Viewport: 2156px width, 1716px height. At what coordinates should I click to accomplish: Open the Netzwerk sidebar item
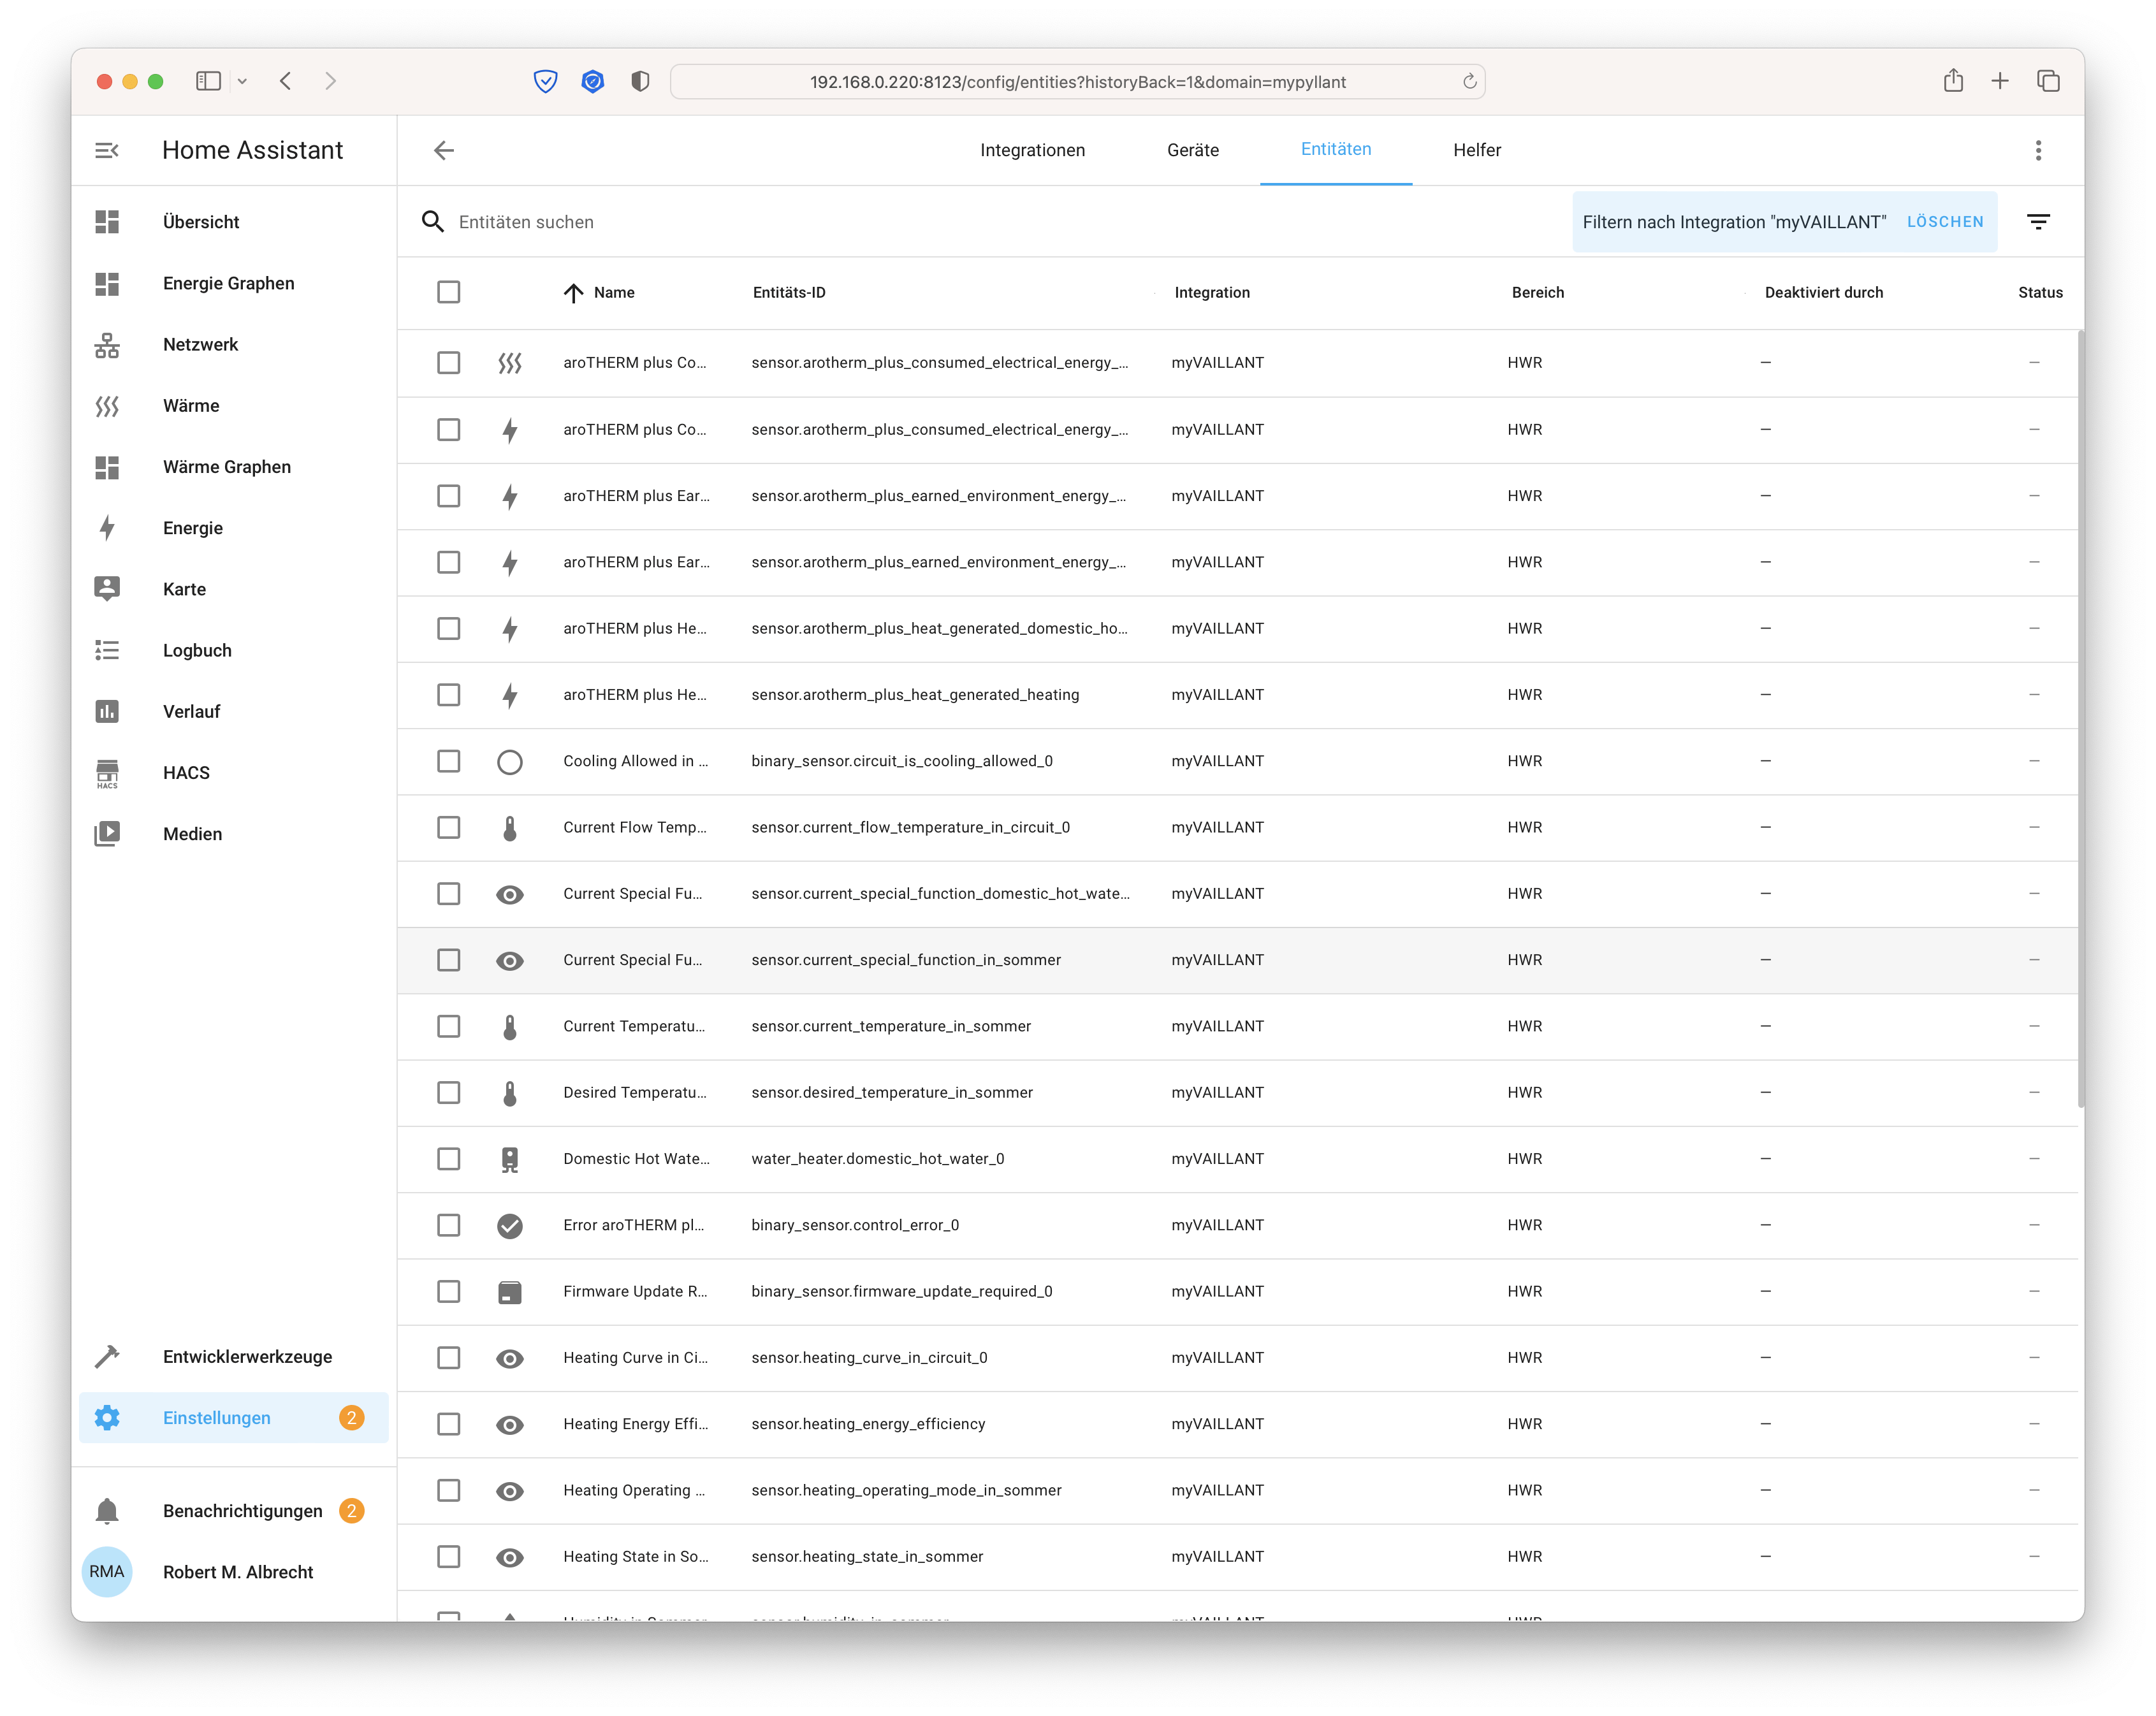tap(200, 345)
